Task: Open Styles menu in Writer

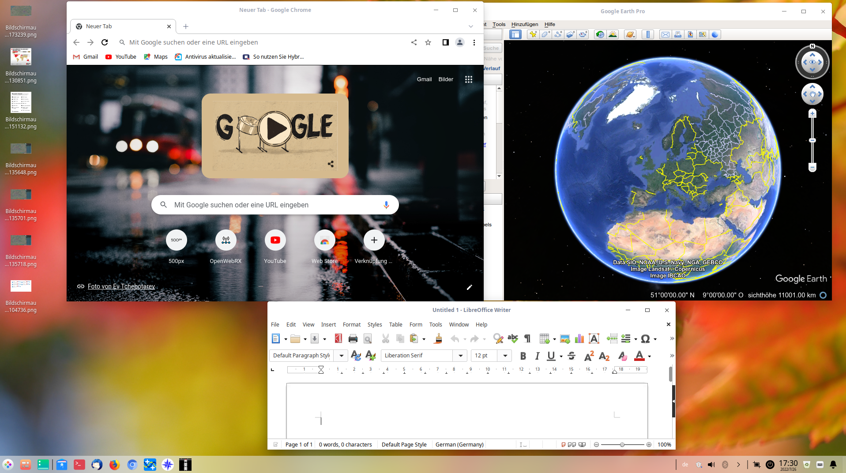Action: point(375,324)
